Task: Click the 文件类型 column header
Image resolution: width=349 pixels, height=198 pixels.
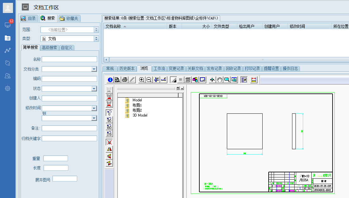Action: tap(224, 26)
